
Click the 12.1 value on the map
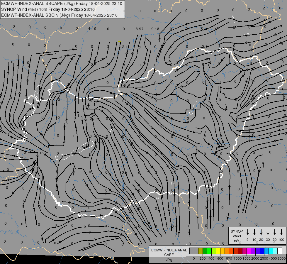[x=124, y=47]
